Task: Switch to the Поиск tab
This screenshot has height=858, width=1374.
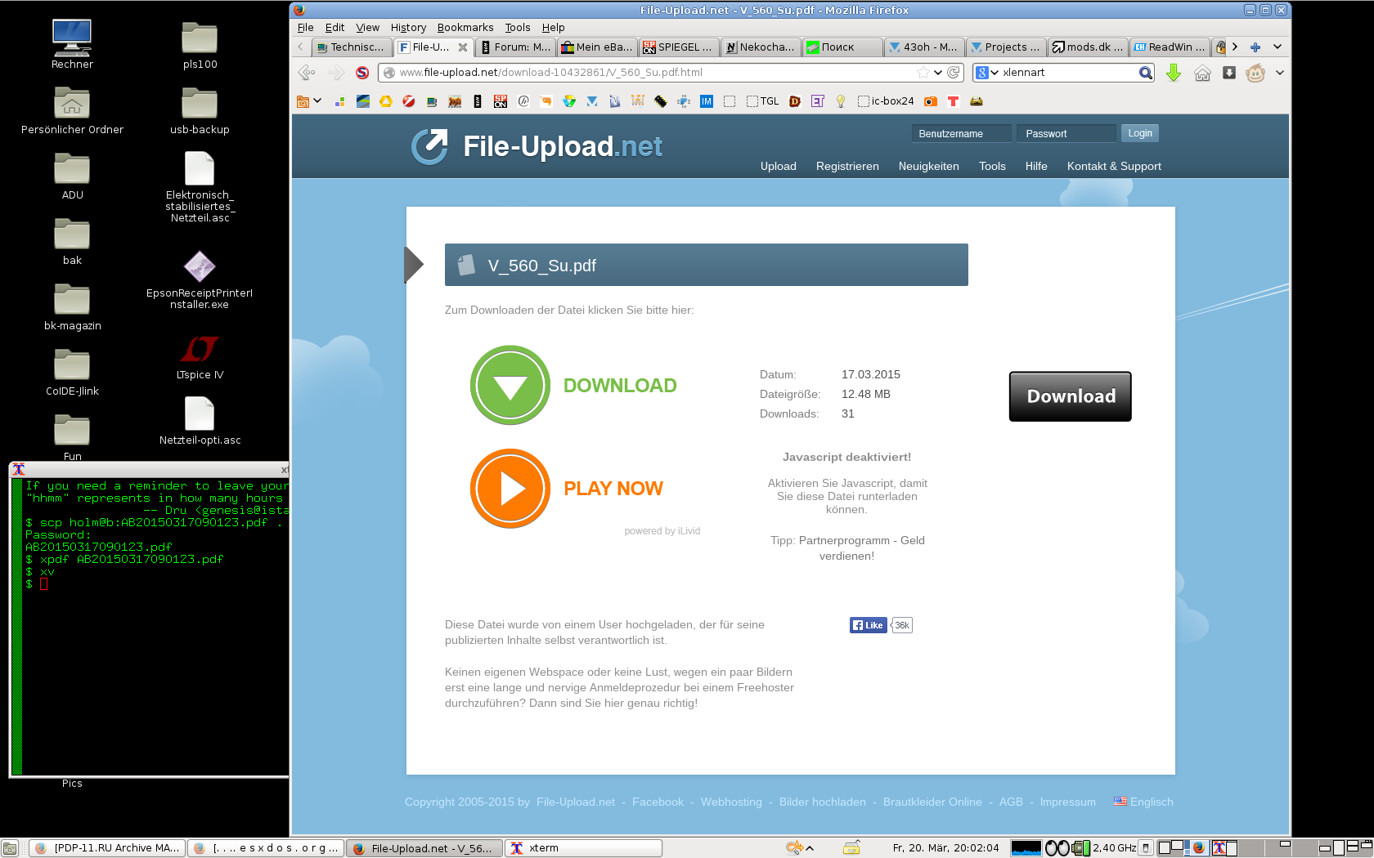Action: click(x=842, y=47)
